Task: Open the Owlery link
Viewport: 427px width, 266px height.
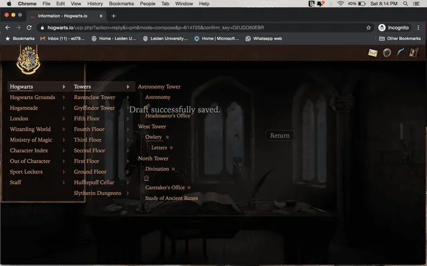Action: pyautogui.click(x=153, y=137)
